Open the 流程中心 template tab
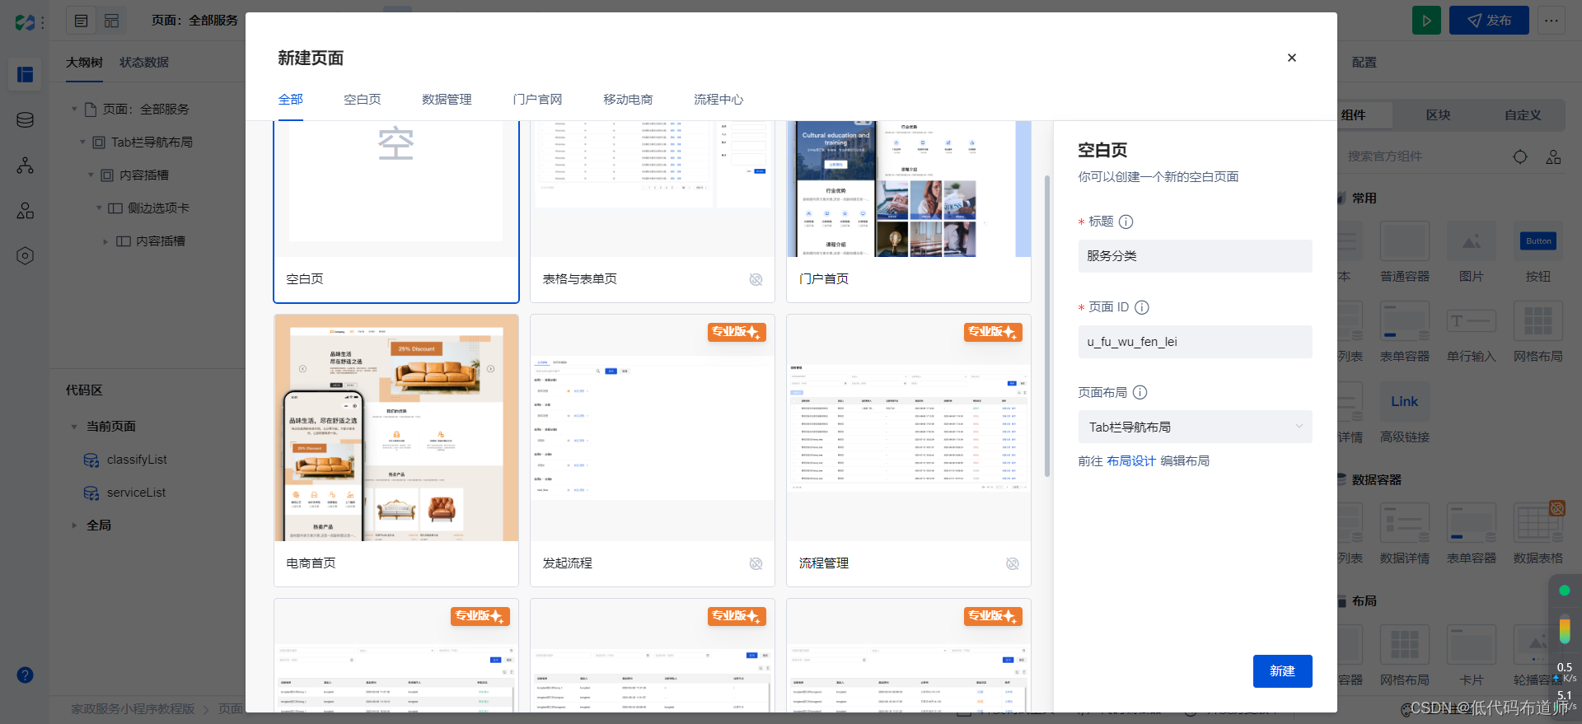This screenshot has height=724, width=1582. coord(718,100)
